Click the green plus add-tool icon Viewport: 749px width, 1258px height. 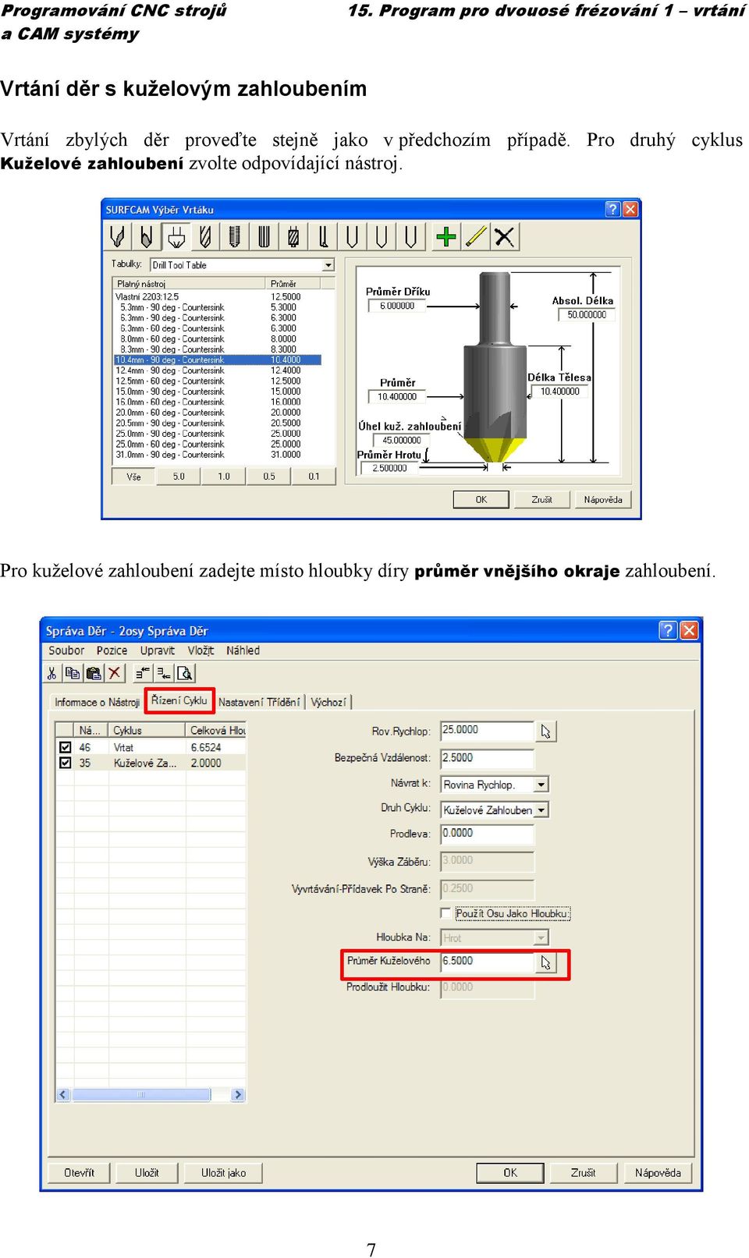pos(446,236)
